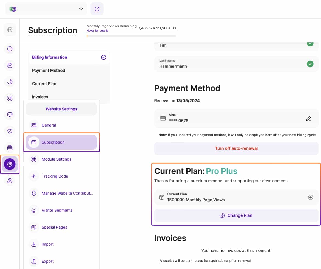The image size is (321, 269).
Task: Open the briefcase sidebar icon
Action: pyautogui.click(x=10, y=148)
